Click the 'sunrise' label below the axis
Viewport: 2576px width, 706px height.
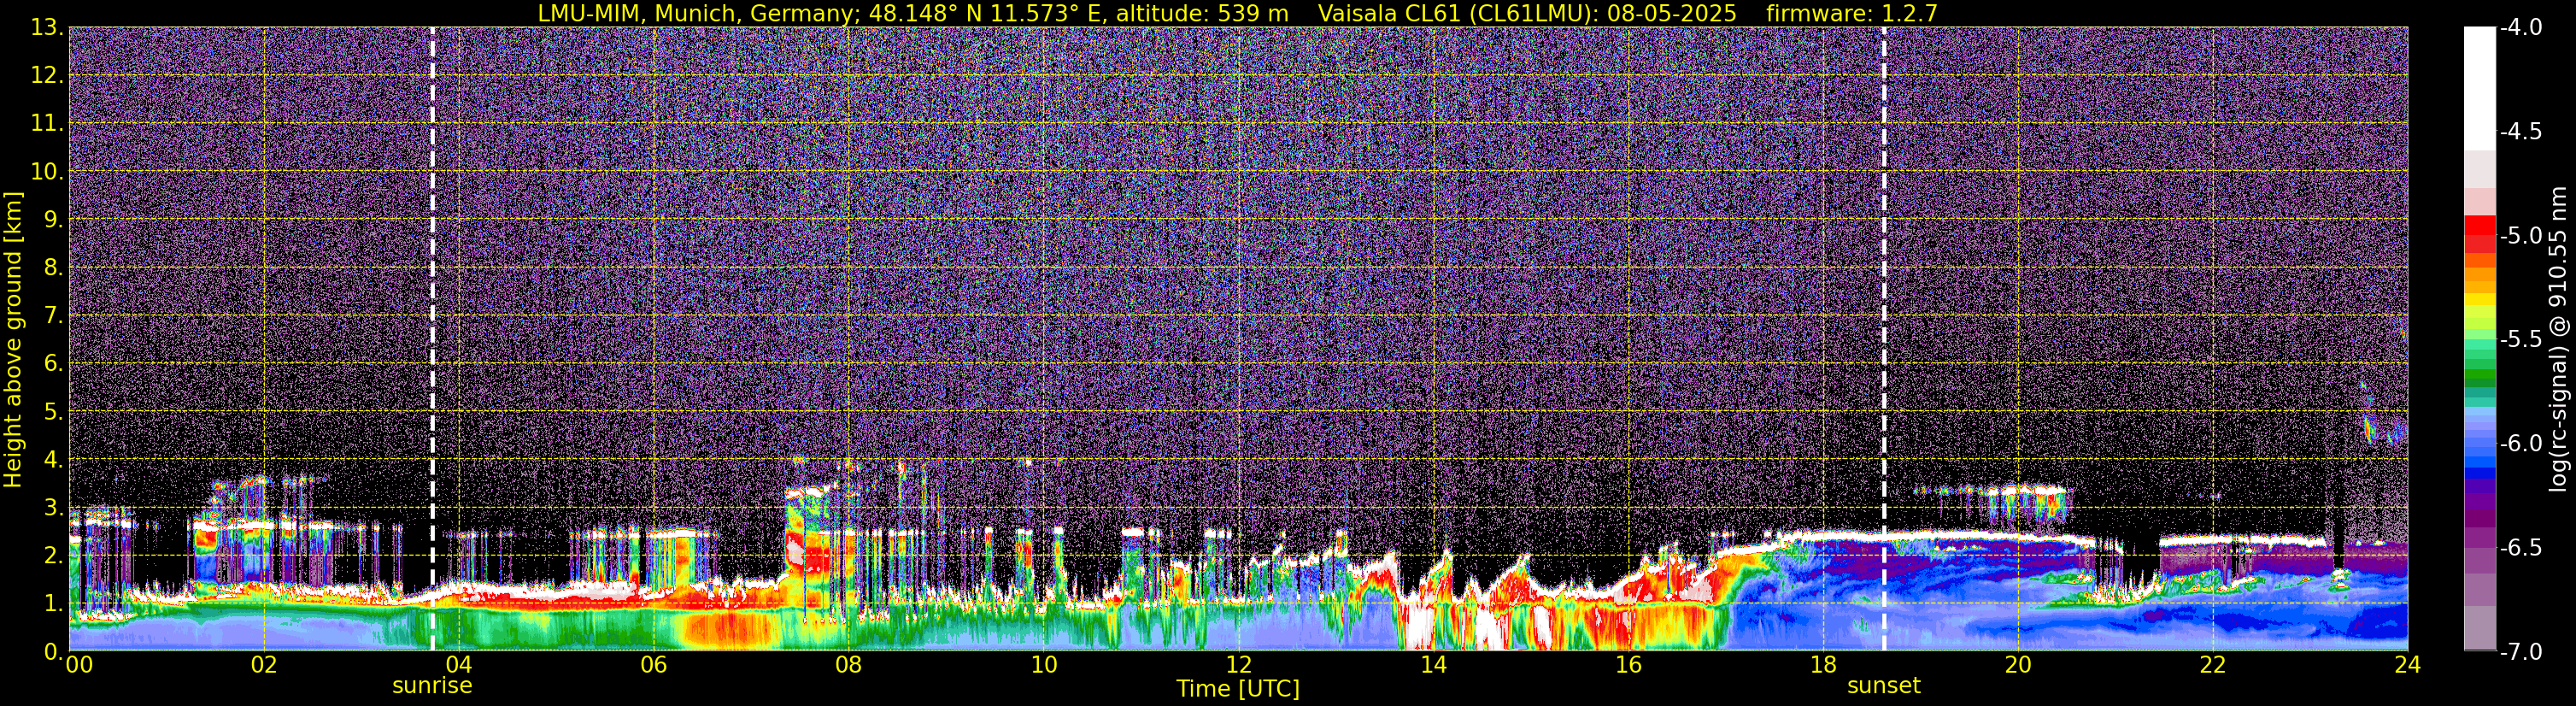432,686
